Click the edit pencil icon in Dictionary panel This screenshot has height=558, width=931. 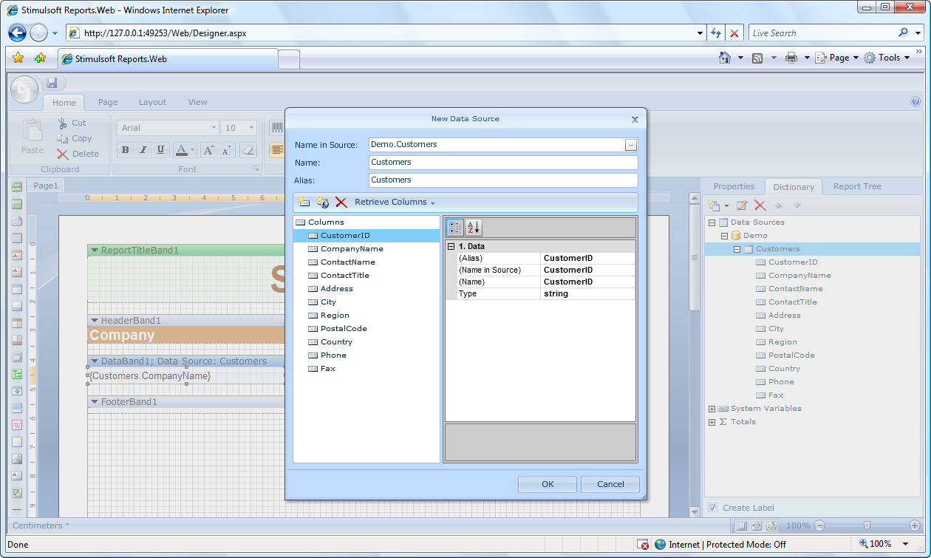tap(741, 205)
